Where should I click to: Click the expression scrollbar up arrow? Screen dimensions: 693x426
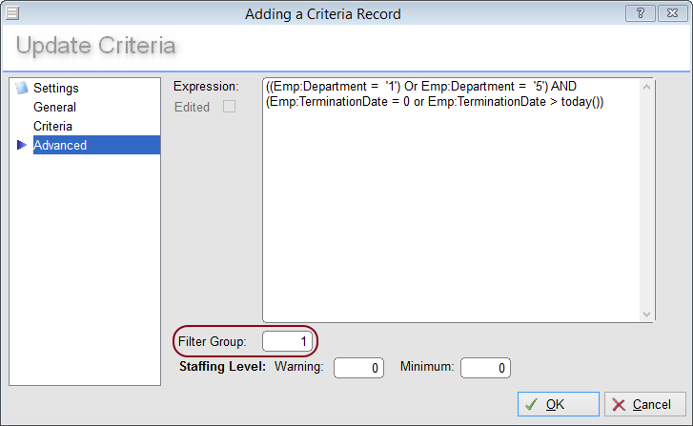coord(646,87)
